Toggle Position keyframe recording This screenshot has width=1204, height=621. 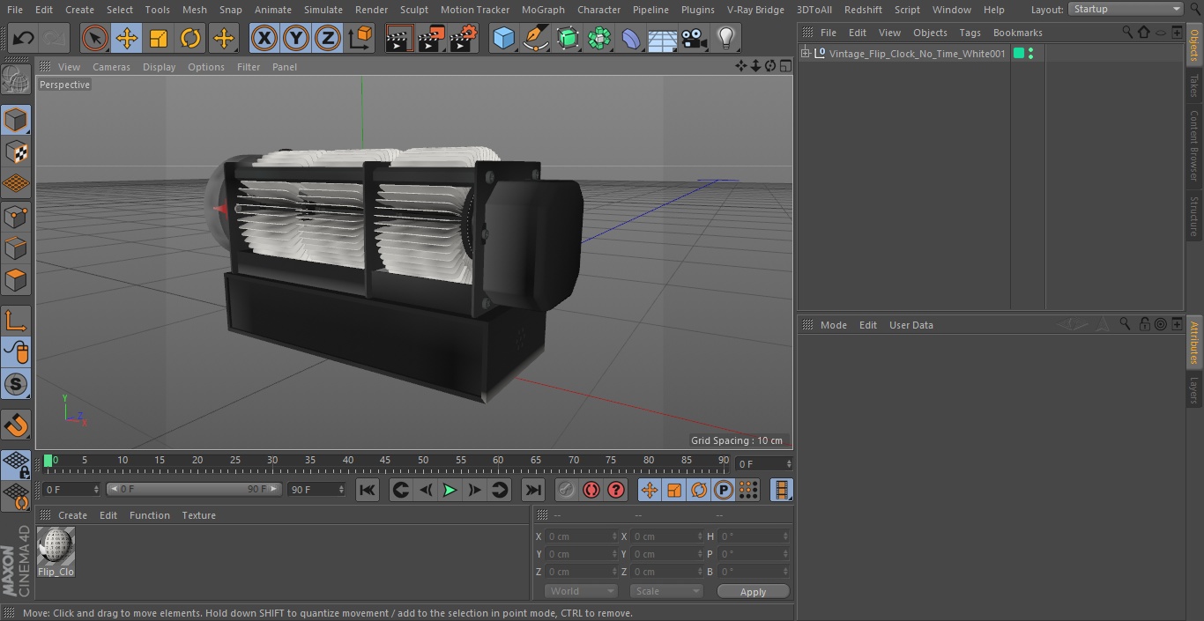(650, 491)
